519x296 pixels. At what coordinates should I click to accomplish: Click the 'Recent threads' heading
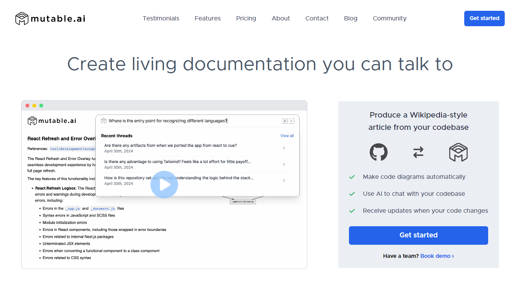click(117, 136)
